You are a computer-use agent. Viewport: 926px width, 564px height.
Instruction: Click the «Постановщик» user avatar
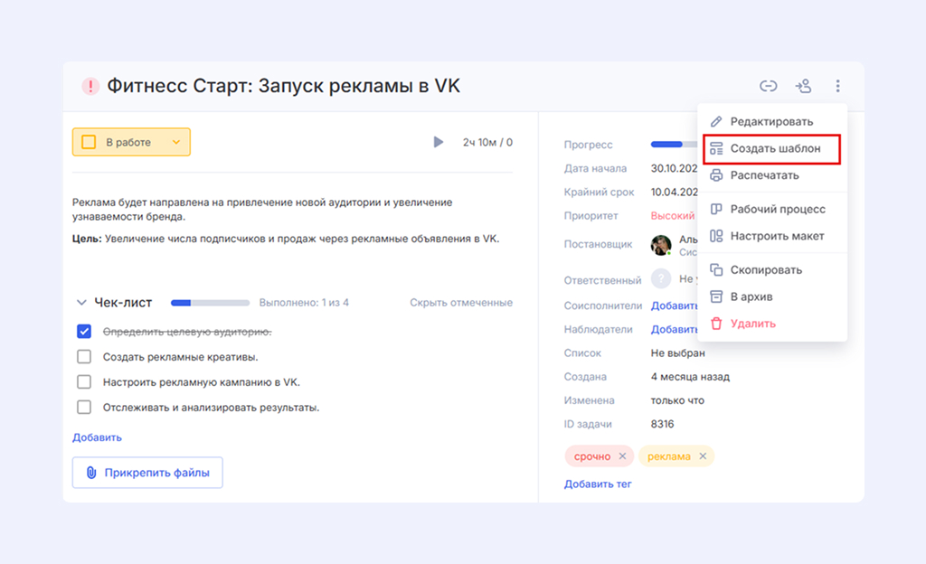point(662,245)
